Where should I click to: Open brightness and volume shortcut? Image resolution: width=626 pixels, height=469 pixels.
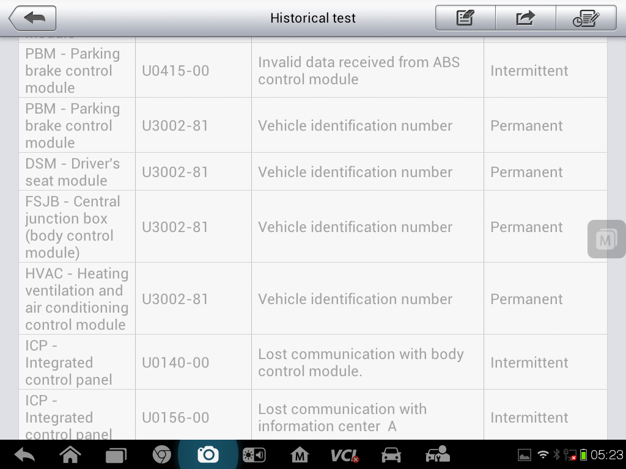pyautogui.click(x=254, y=454)
